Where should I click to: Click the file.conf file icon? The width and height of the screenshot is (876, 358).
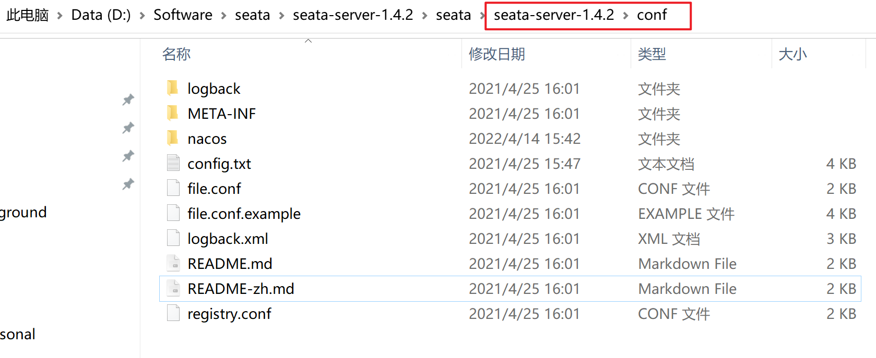(173, 188)
